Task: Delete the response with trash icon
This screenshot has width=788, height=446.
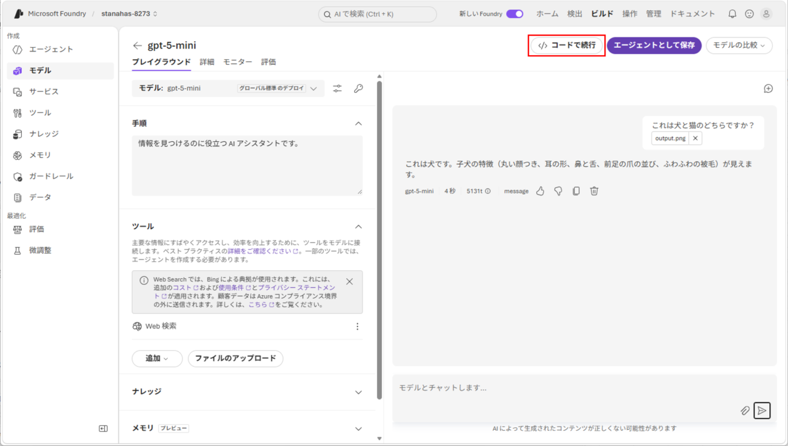Action: click(594, 191)
